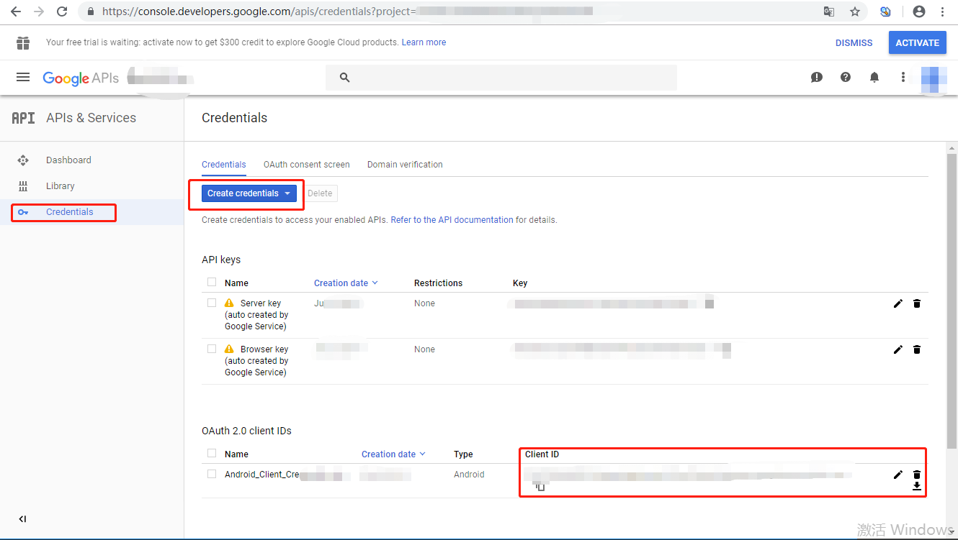
Task: Open the console three-dot settings menu
Action: [903, 77]
